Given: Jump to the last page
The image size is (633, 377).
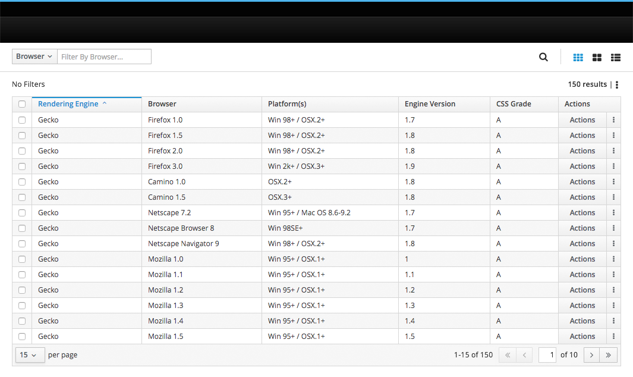Looking at the screenshot, I should 609,355.
